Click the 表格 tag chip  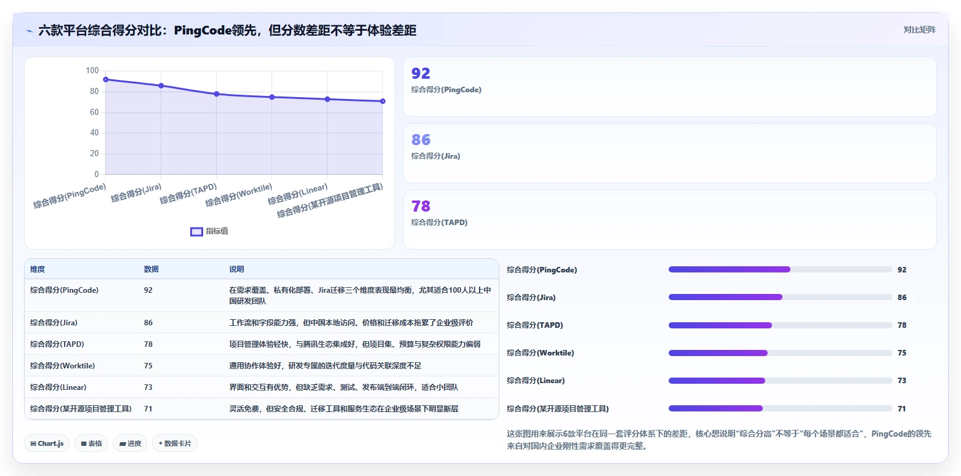click(91, 443)
